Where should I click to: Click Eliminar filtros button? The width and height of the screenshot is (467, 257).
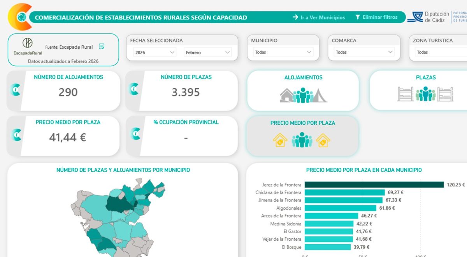[376, 17]
